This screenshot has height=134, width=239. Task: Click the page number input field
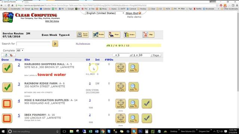[123, 55]
